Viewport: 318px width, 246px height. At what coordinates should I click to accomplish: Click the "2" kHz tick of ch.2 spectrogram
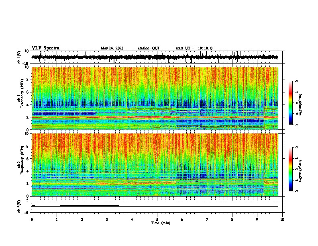coord(28,184)
